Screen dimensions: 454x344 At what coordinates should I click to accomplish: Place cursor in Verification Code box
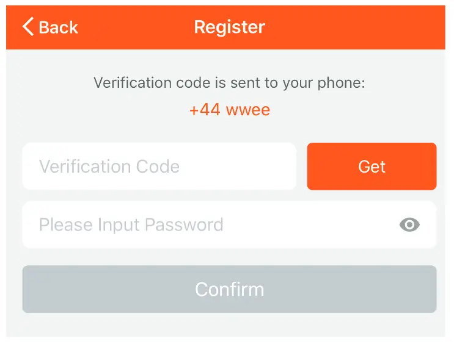(159, 167)
